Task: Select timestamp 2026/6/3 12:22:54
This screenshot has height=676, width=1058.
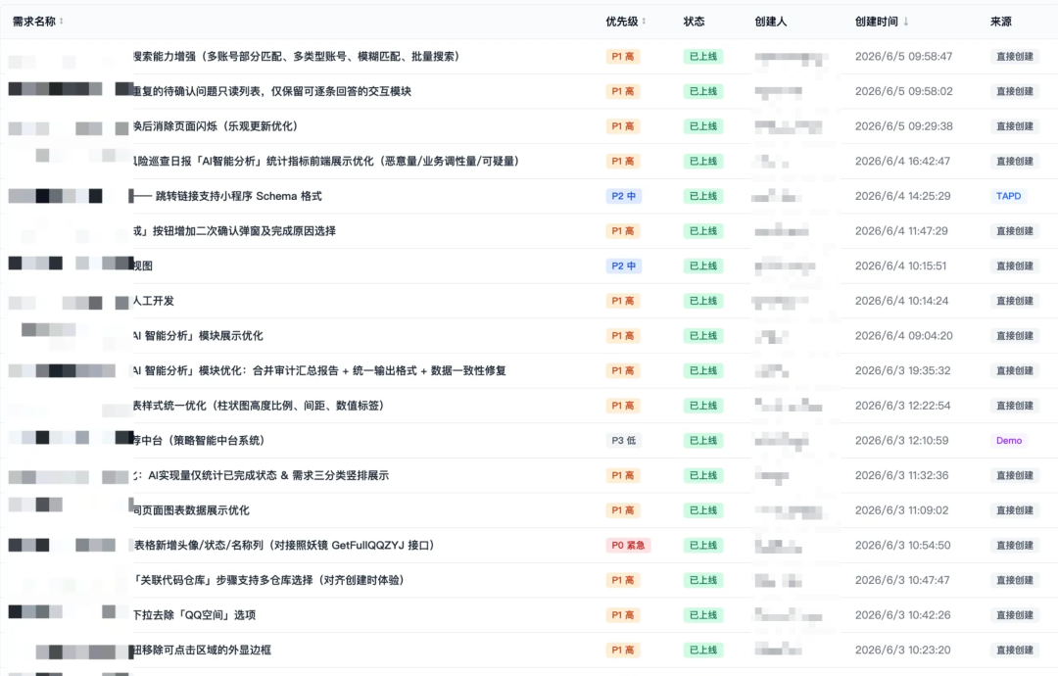Action: [903, 406]
